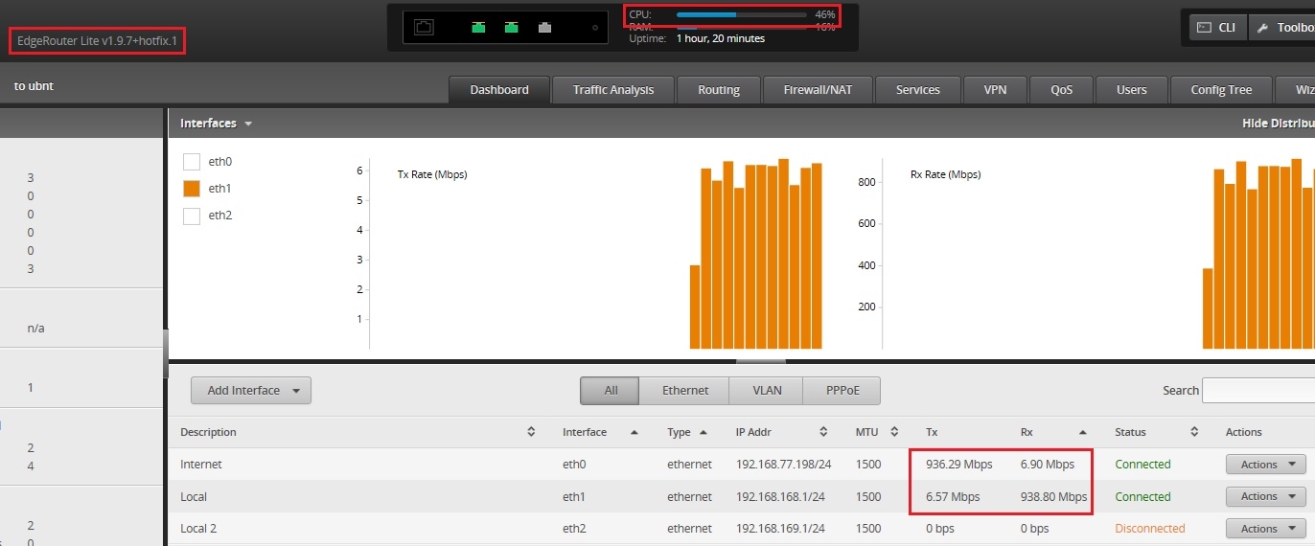Click Hide Distribution link
The image size is (1315, 546).
[x=1278, y=124]
